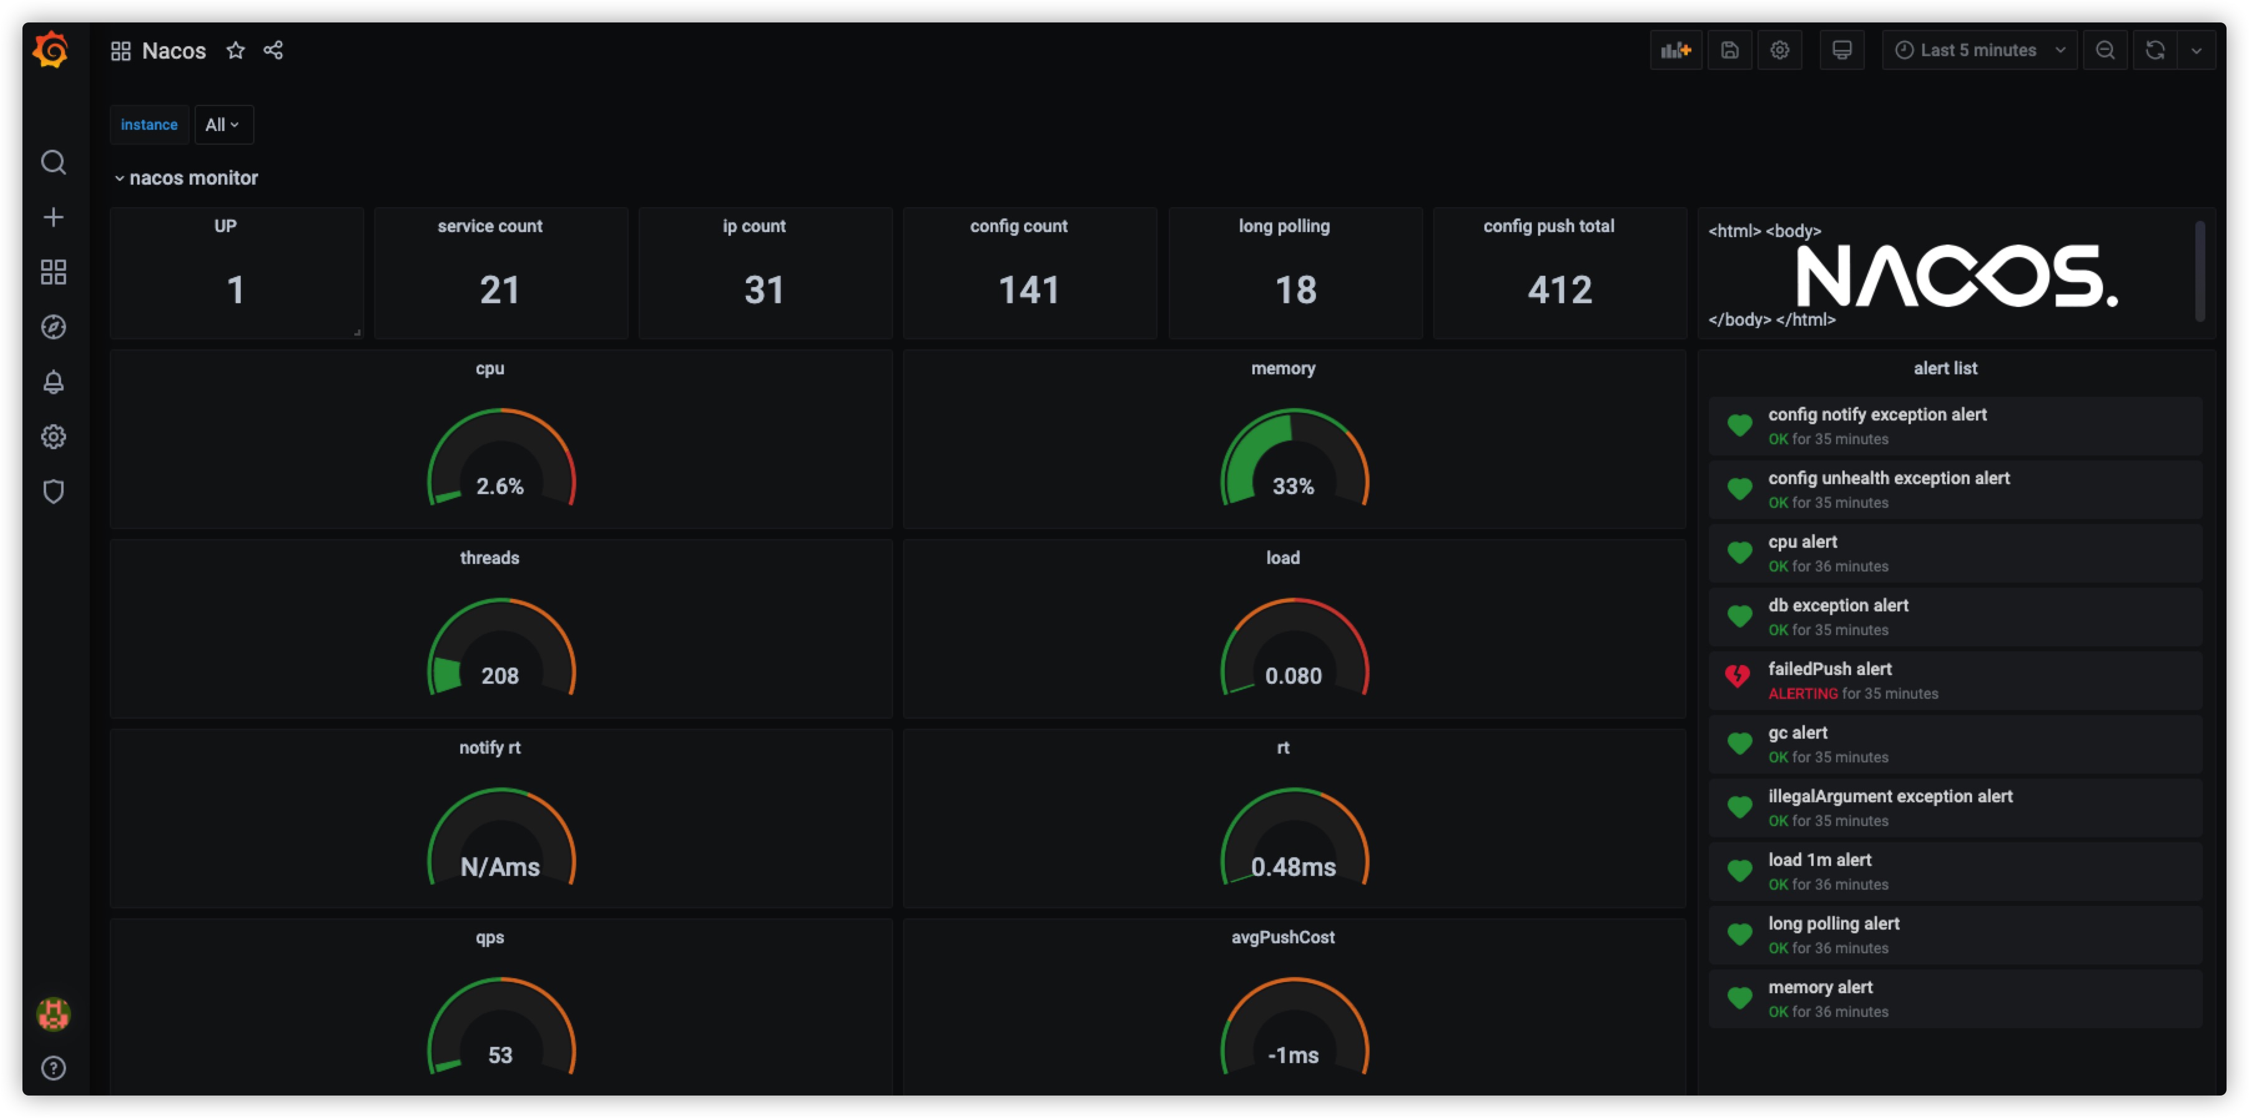Image resolution: width=2249 pixels, height=1118 pixels.
Task: Open the Explore compass icon
Action: [53, 327]
